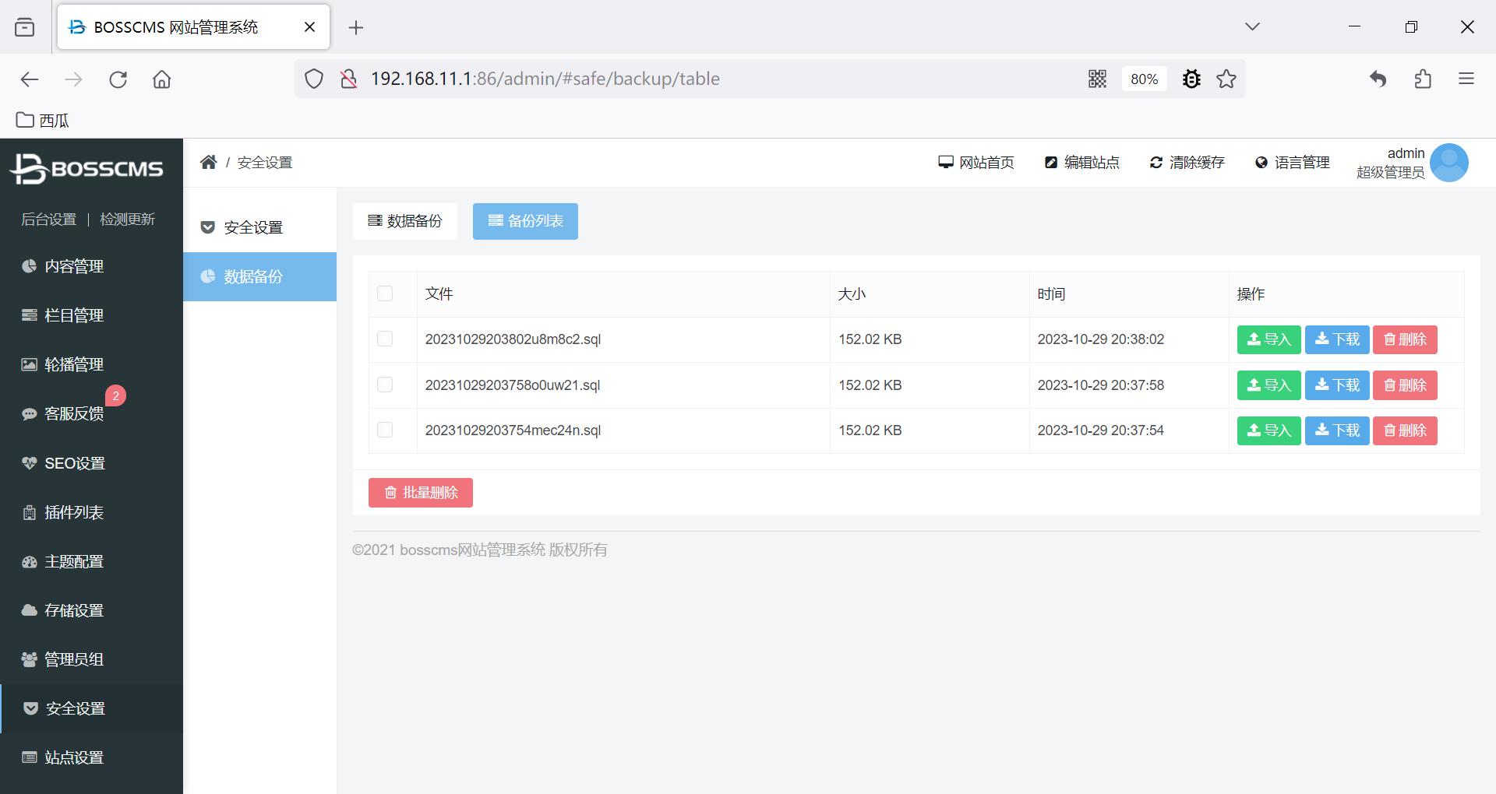Import backup 20231029203754mec24n.sql
This screenshot has width=1496, height=794.
click(x=1269, y=430)
